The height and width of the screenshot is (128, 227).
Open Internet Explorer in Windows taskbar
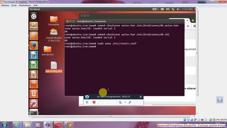17,125
